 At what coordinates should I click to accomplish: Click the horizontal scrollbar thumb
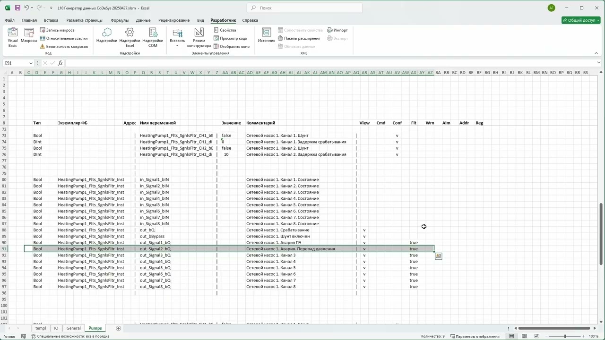click(553, 328)
